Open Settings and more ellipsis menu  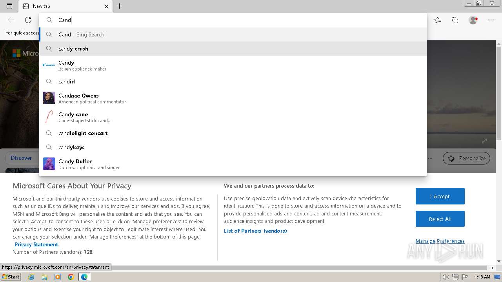pyautogui.click(x=491, y=20)
